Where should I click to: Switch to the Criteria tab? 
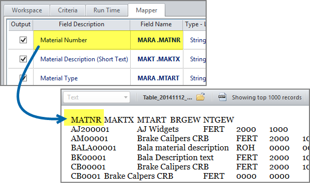68,10
